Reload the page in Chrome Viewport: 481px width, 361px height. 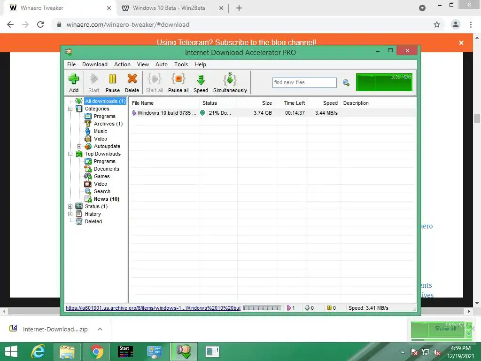40,24
